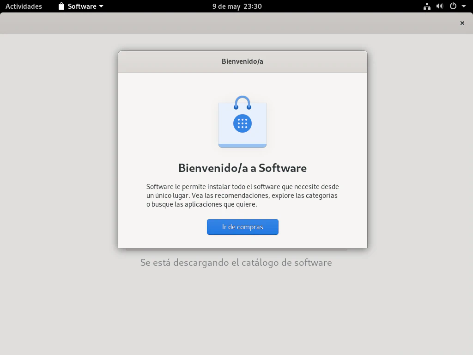The width and height of the screenshot is (473, 355).
Task: Click the power icon in the top bar
Action: tap(453, 6)
